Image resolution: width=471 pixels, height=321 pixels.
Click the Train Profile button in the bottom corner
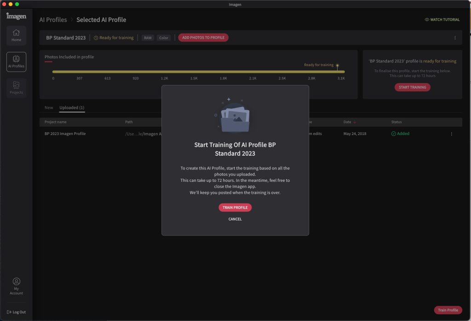click(x=448, y=310)
